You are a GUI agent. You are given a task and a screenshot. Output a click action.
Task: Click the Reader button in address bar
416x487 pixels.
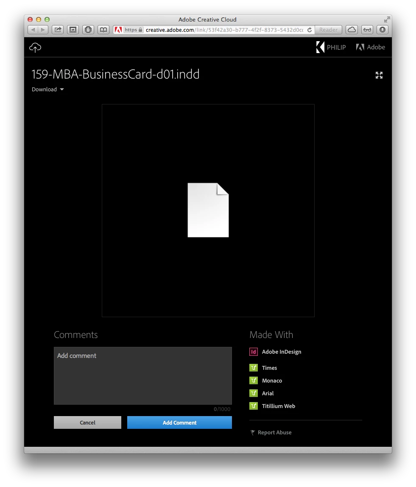(x=328, y=30)
